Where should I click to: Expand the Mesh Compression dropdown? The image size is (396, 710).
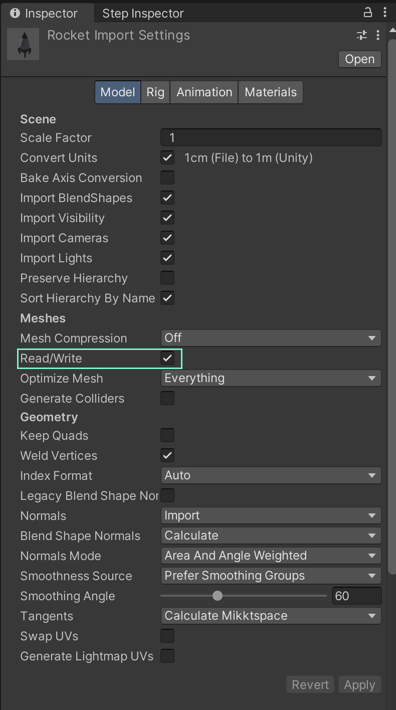point(271,338)
